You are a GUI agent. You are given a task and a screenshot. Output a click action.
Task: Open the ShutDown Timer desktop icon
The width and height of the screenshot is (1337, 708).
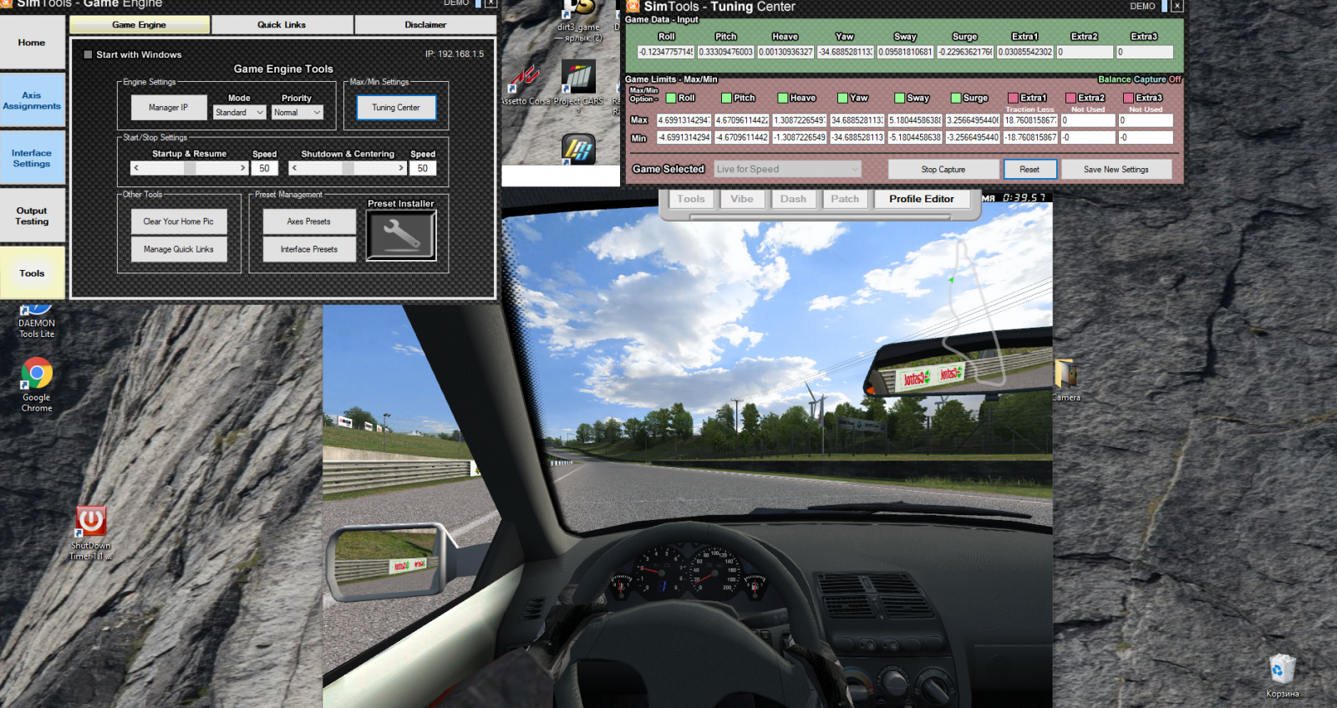pos(90,533)
